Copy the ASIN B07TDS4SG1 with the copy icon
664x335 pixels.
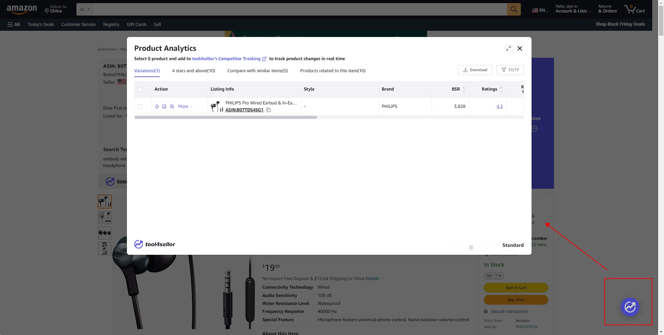click(x=268, y=110)
